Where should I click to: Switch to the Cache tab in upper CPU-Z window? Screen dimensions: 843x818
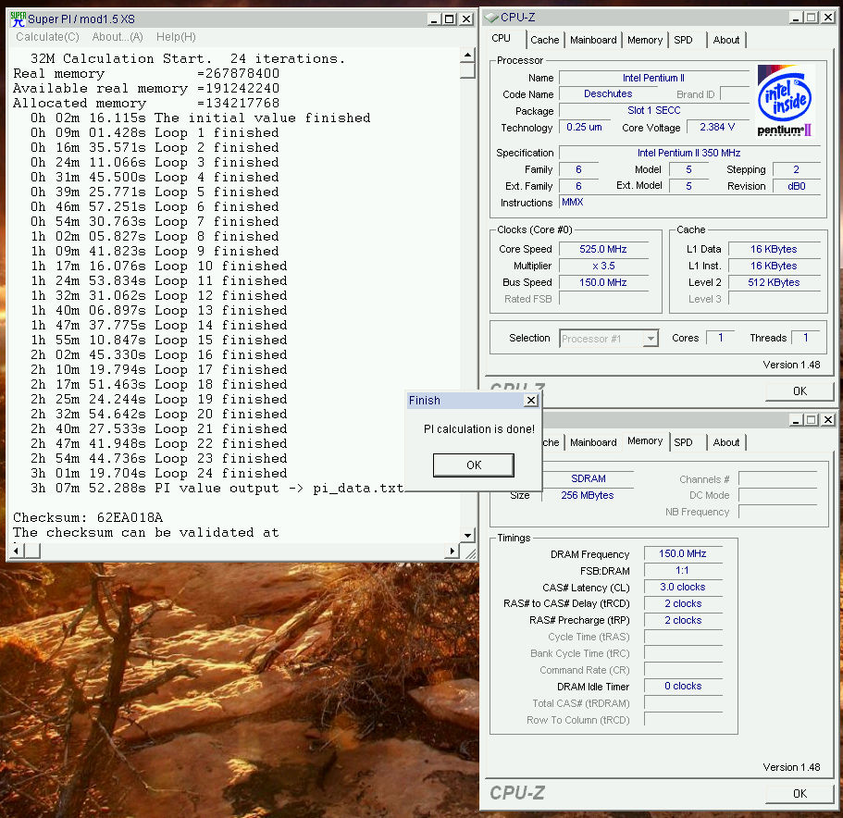(x=544, y=40)
